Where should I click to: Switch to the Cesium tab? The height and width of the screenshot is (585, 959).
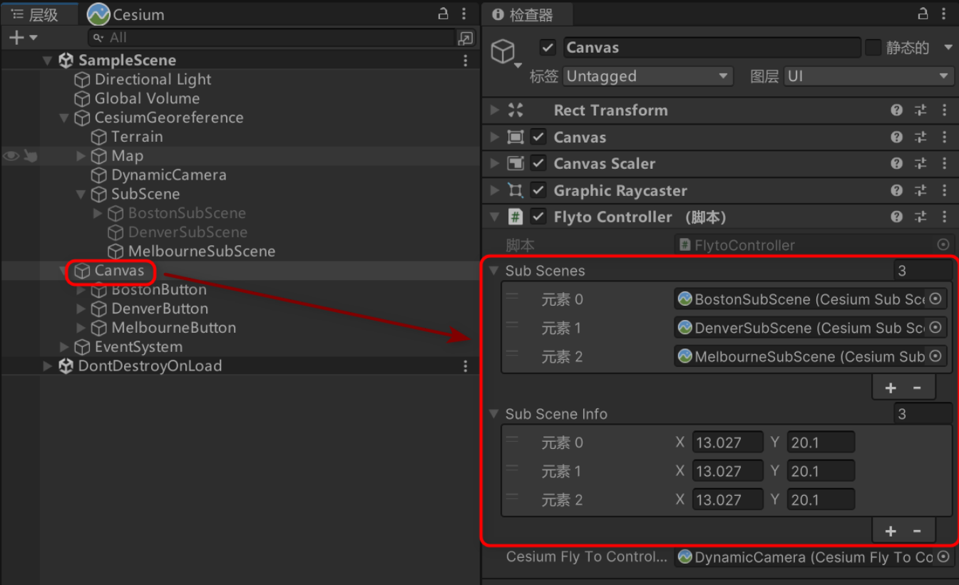pyautogui.click(x=126, y=14)
